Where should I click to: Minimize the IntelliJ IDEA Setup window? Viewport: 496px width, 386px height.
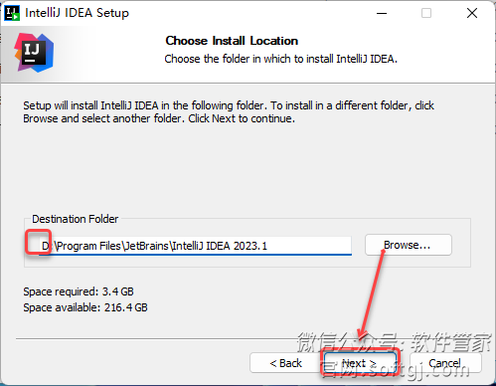click(382, 13)
